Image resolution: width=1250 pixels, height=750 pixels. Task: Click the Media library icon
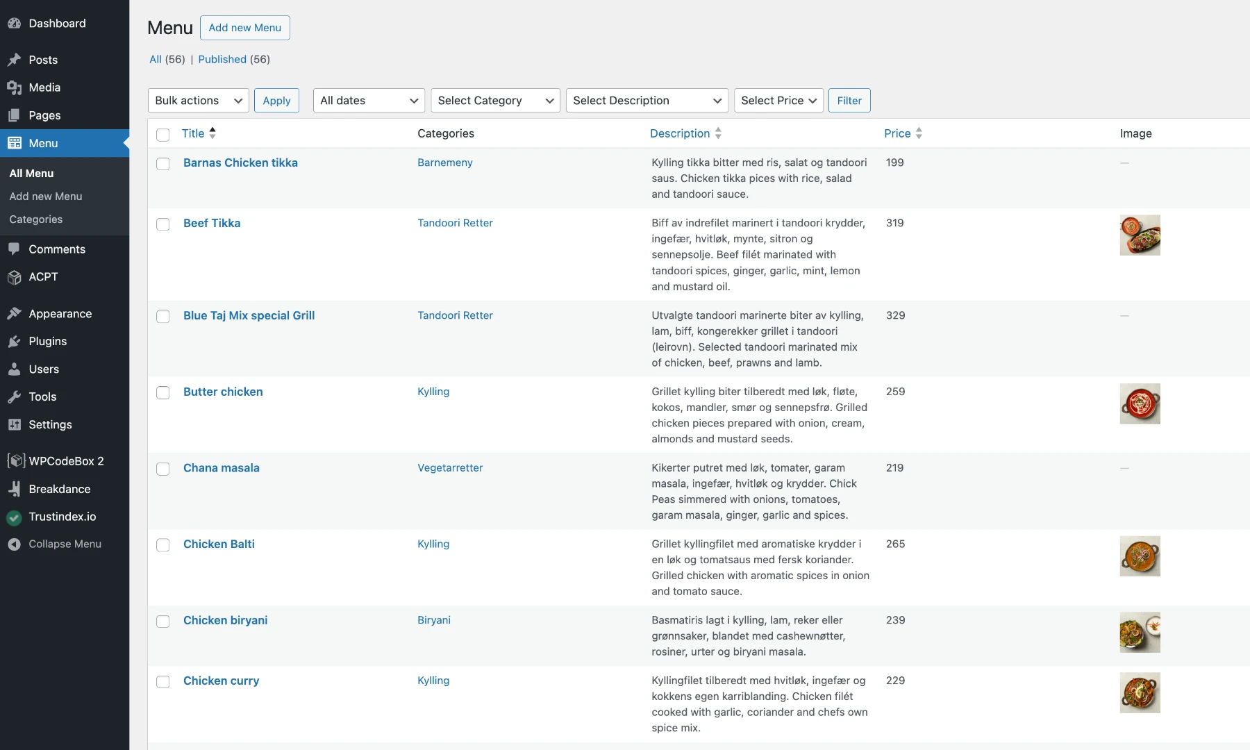point(15,87)
